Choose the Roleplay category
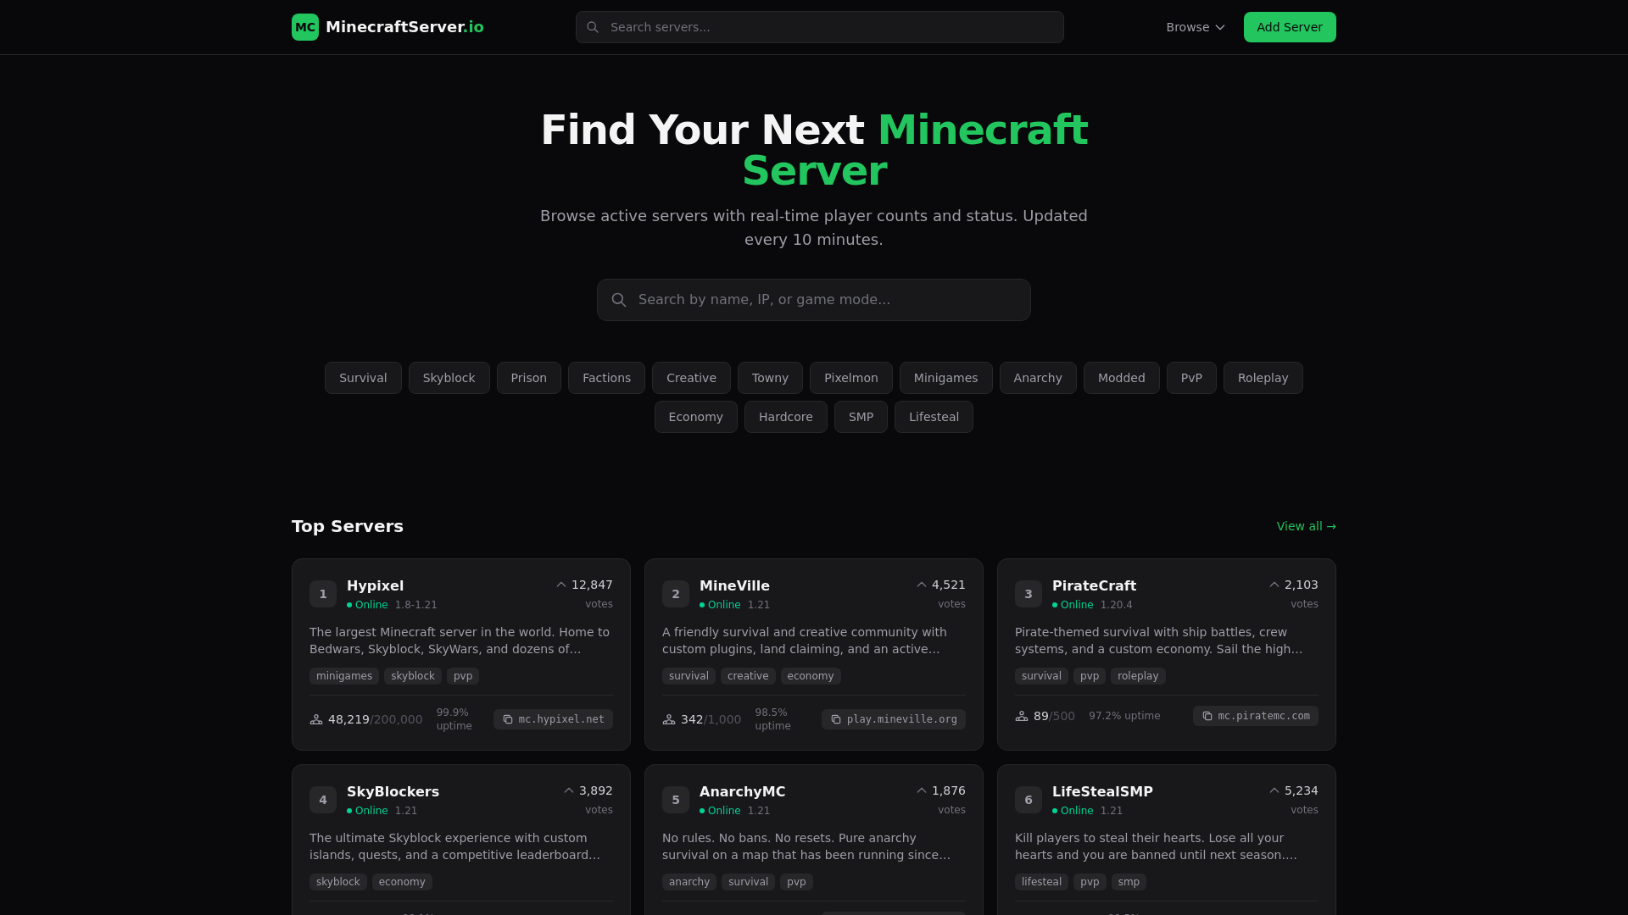Viewport: 1628px width, 915px height. click(1263, 378)
